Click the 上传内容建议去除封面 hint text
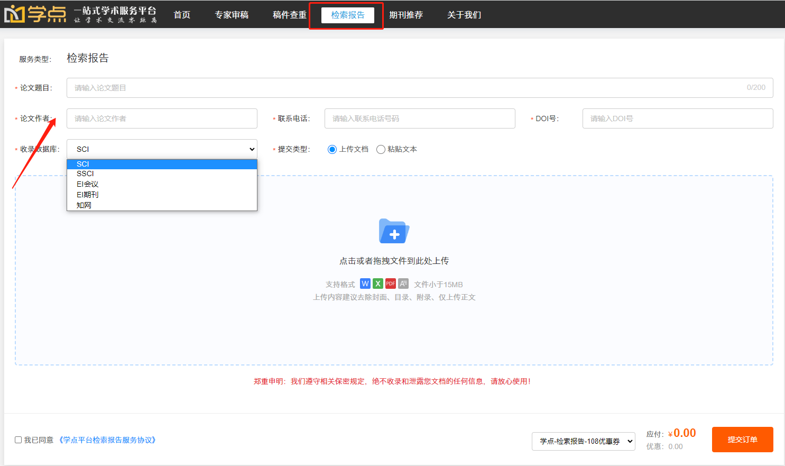785x466 pixels. pyautogui.click(x=394, y=297)
